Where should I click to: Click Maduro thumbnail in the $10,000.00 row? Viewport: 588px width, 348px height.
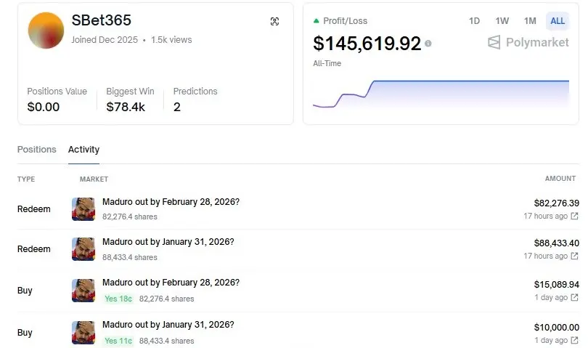[83, 332]
